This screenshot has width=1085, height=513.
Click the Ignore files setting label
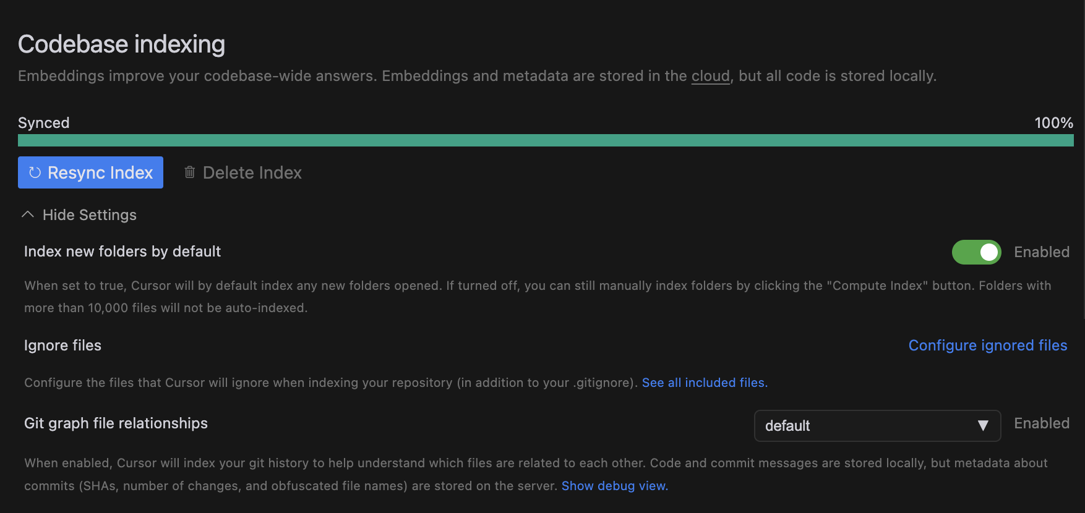pos(62,346)
